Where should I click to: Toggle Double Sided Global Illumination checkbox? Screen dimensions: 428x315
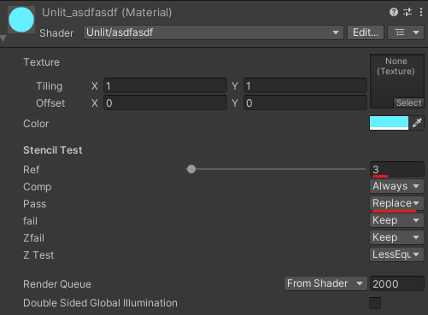pos(375,303)
